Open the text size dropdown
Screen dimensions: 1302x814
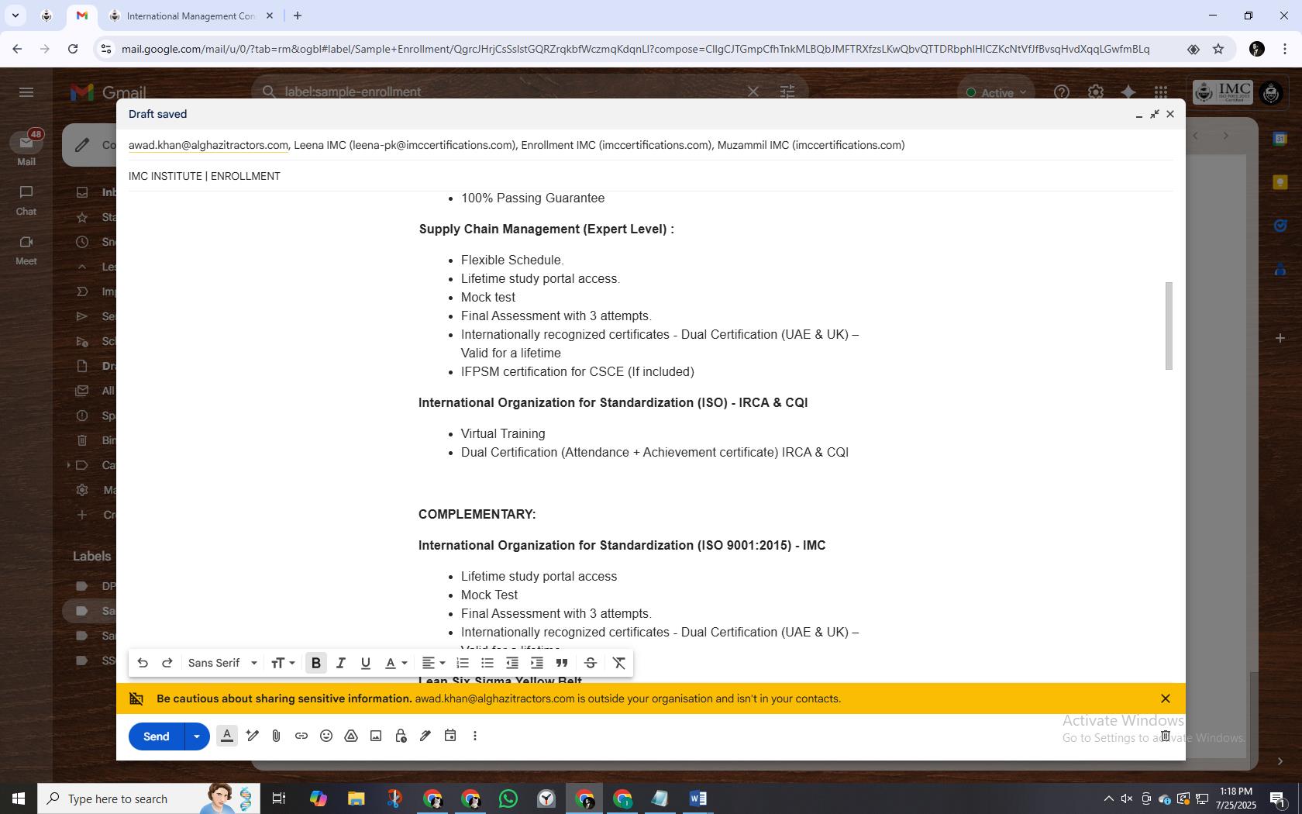[x=283, y=663]
